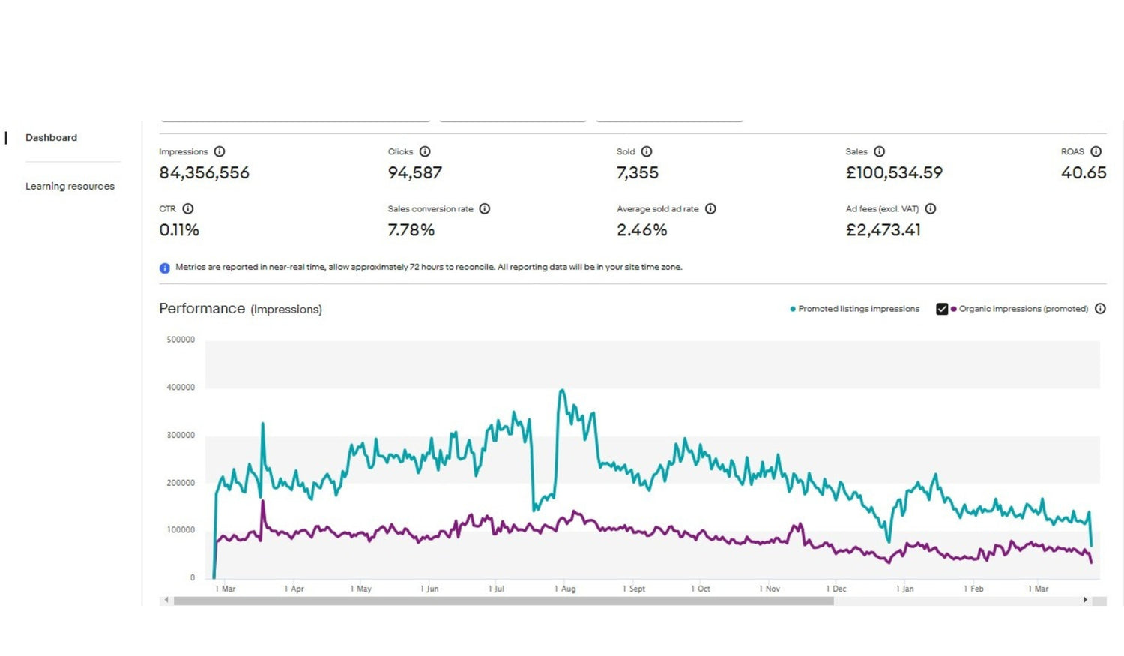The image size is (1124, 656).
Task: Click the info icon next to Impressions
Action: (x=220, y=151)
